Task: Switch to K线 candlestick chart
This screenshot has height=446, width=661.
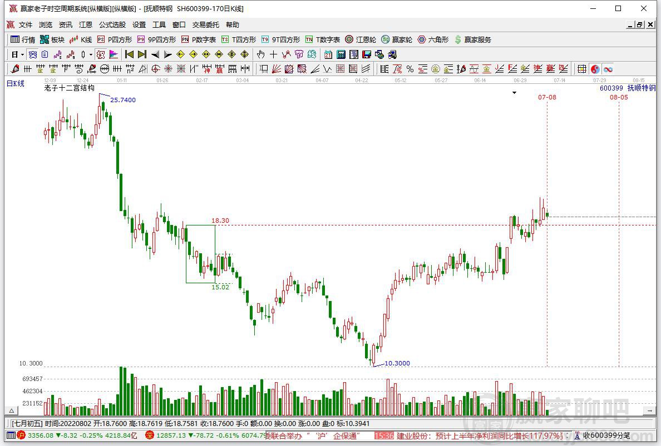Action: (81, 39)
